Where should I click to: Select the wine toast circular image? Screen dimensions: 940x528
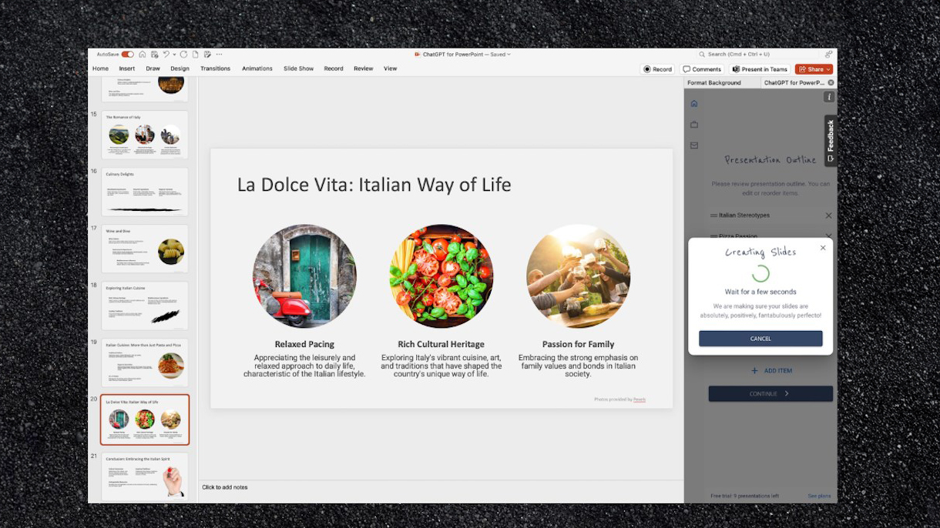click(x=578, y=276)
